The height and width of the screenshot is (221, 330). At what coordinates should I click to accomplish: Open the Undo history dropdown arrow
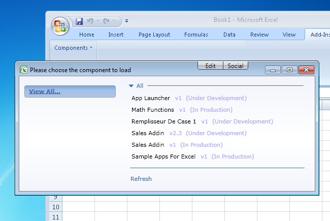[x=97, y=21]
